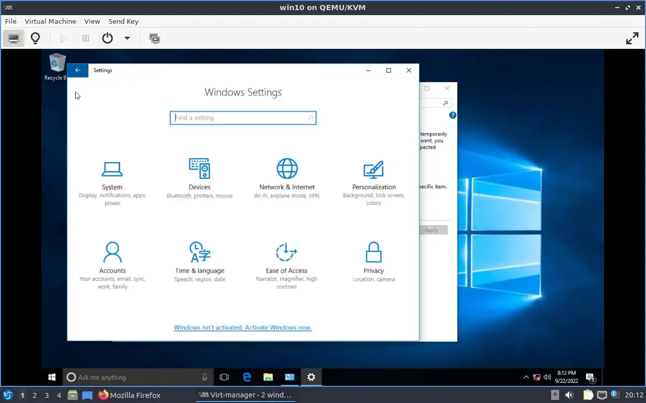This screenshot has width=646, height=403.
Task: Open the Windows Start menu
Action: coord(51,377)
